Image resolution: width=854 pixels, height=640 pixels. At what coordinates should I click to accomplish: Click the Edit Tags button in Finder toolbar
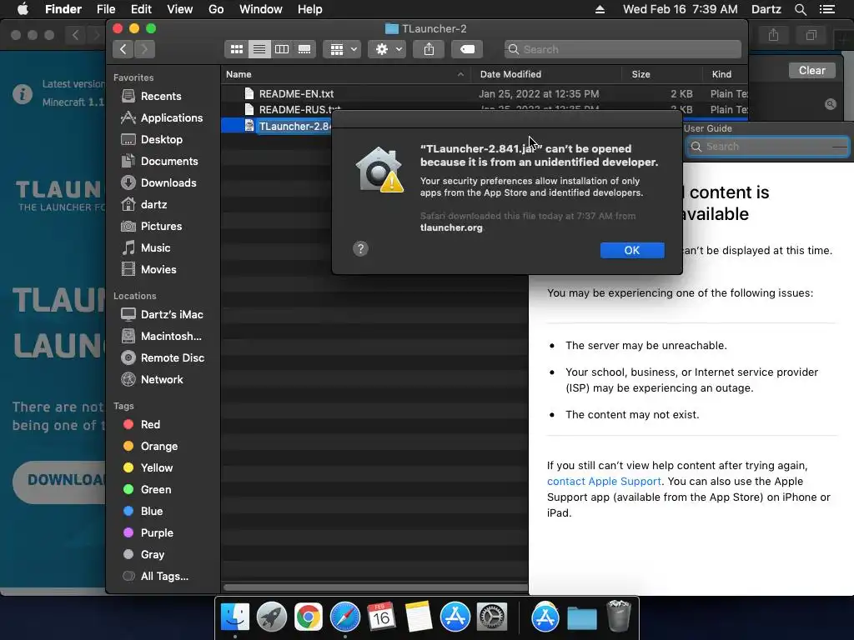click(x=467, y=49)
